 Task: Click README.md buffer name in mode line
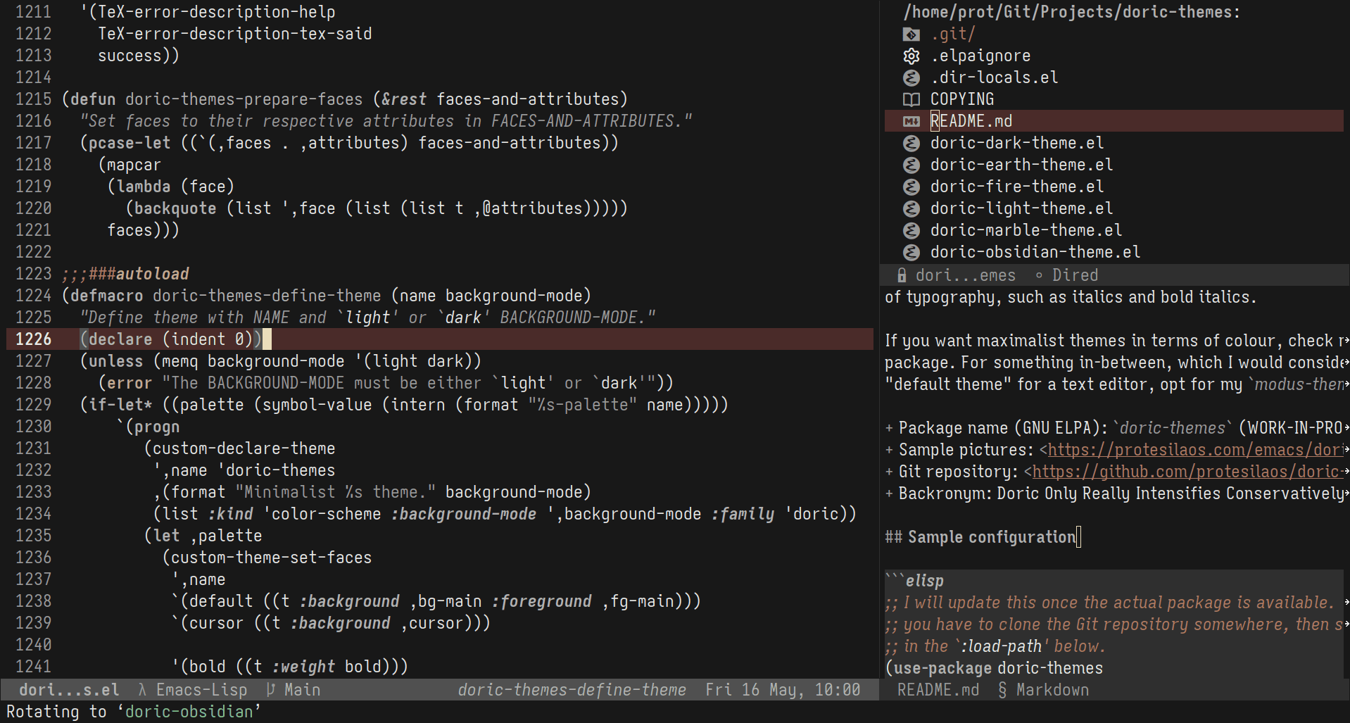(x=938, y=690)
